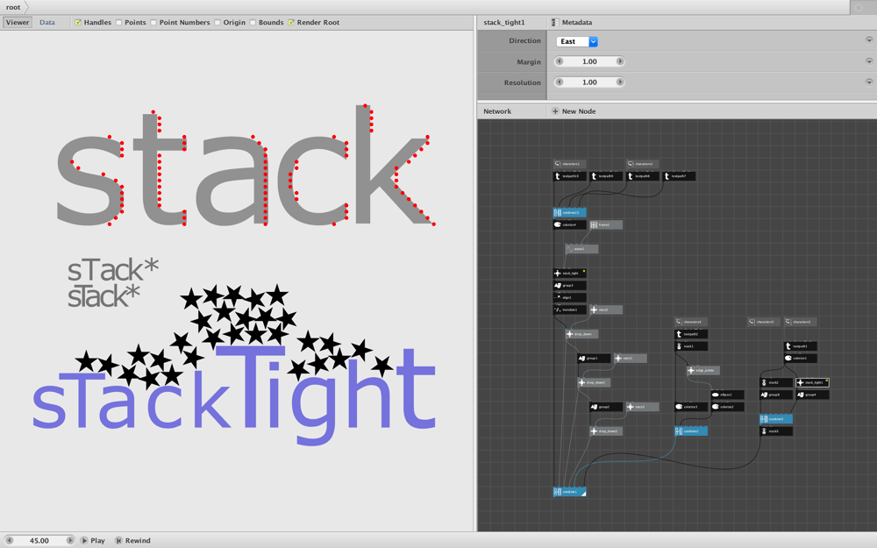Image resolution: width=877 pixels, height=548 pixels.
Task: Select the textpath13 node
Action: click(x=570, y=176)
